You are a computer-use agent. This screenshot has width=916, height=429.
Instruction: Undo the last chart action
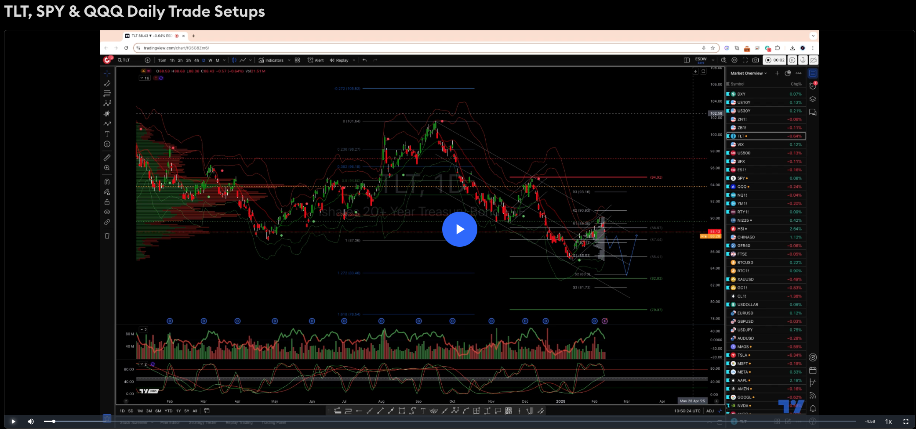[364, 60]
